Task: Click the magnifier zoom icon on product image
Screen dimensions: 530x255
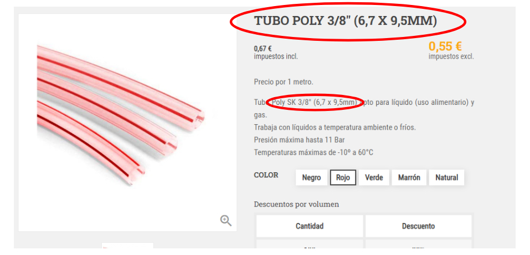Action: click(x=226, y=221)
